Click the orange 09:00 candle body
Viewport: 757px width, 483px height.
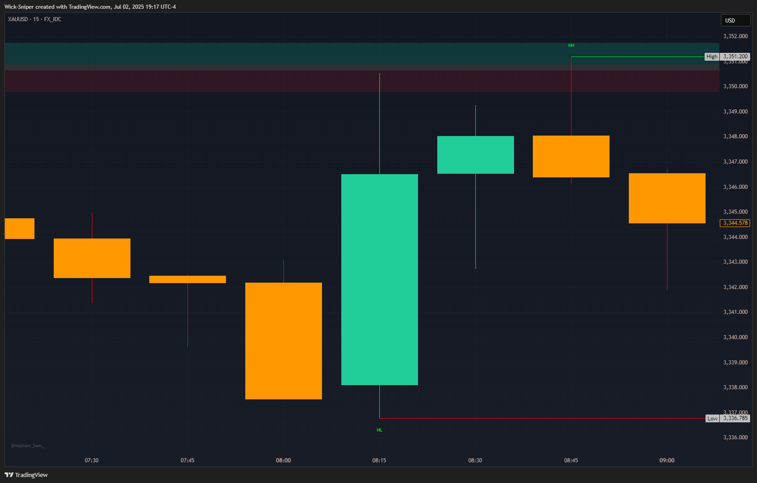tap(667, 198)
